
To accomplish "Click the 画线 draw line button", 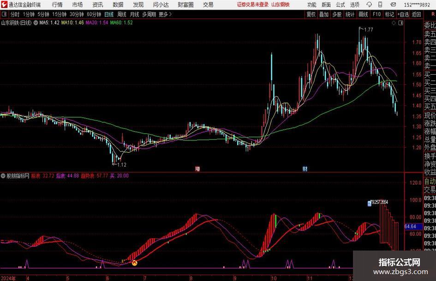I will pyautogui.click(x=363, y=14).
